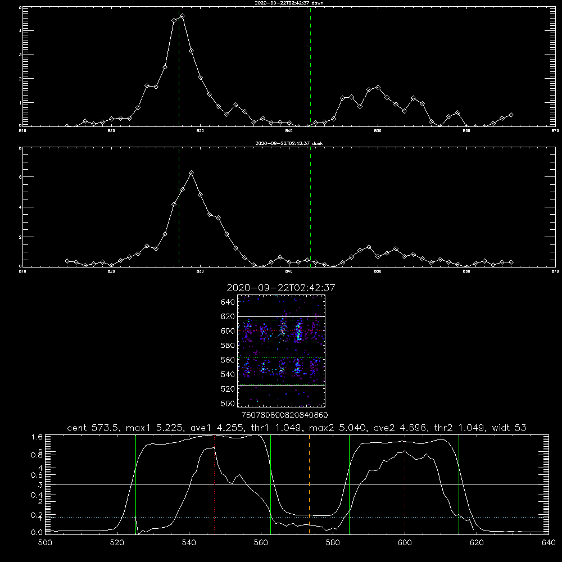Click the highest diamond marker of the dusk curve
Image resolution: width=562 pixels, height=562 pixels.
point(192,173)
